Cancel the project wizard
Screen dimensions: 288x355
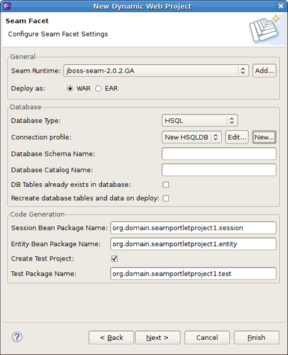[207, 337]
